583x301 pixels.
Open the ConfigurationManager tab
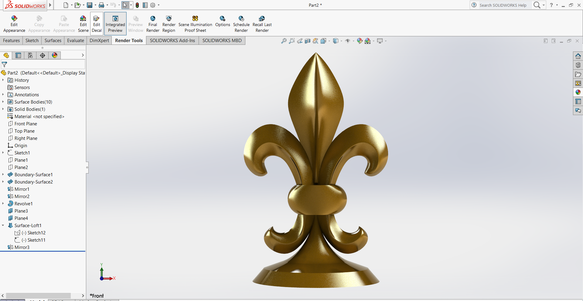[30, 55]
